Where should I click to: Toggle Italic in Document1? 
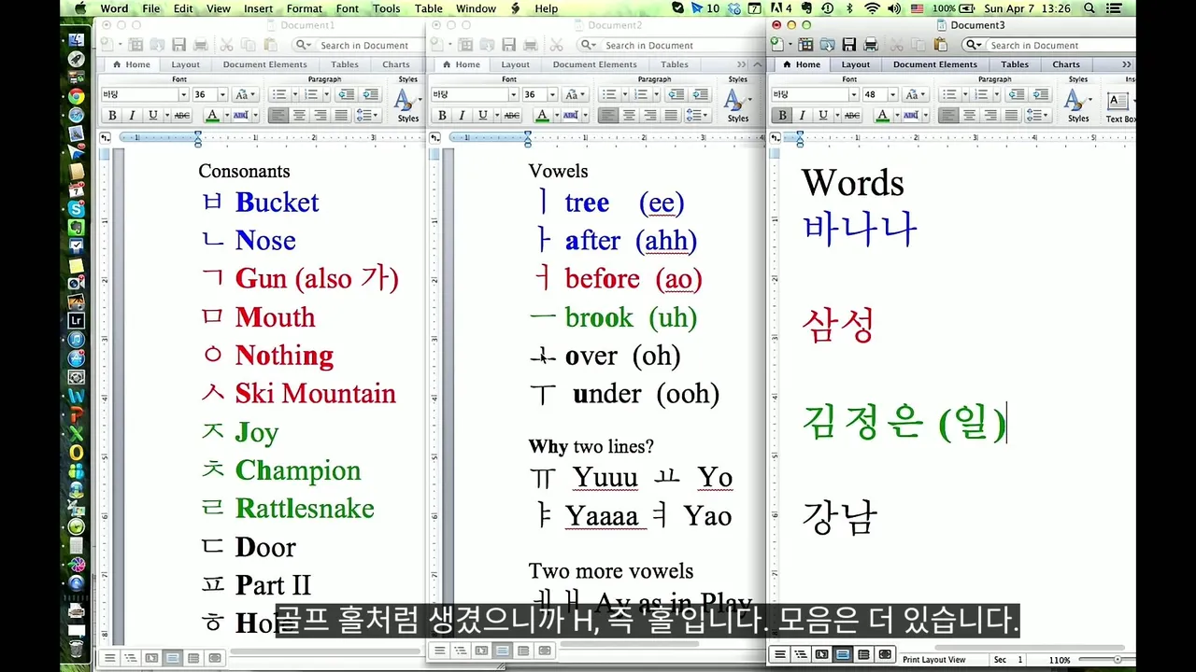pos(133,115)
